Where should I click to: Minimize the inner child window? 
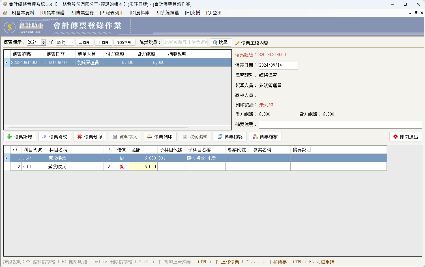click(x=410, y=13)
